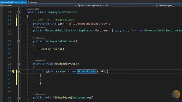Viewport: 182px width, 102px height.
Task: Collapse the using block at line 24
Action: click(18, 71)
